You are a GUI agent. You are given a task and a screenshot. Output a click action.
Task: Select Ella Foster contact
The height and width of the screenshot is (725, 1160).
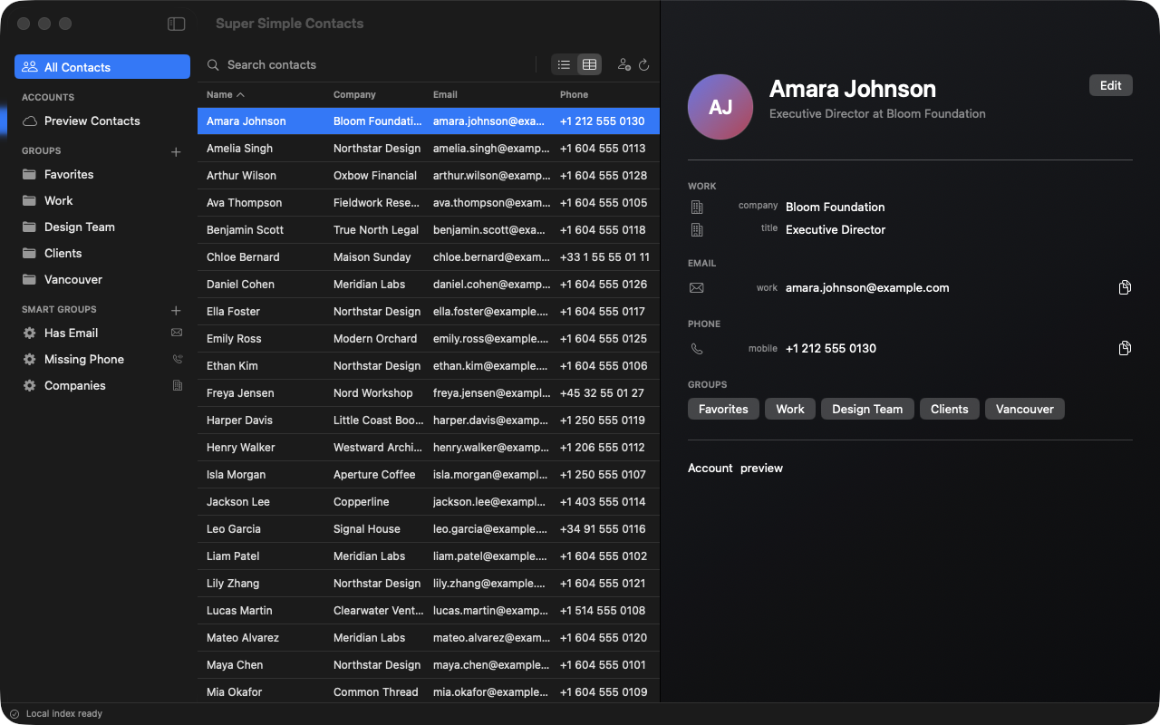(429, 312)
